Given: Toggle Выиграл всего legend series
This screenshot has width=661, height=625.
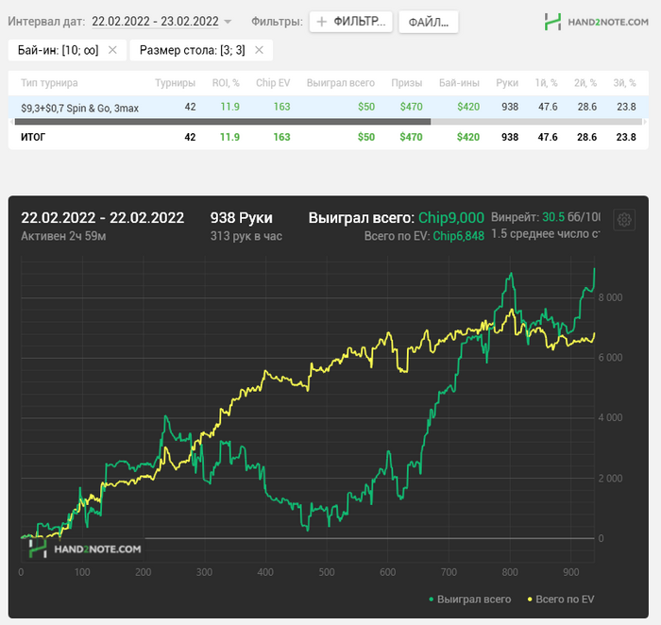Looking at the screenshot, I should point(469,600).
